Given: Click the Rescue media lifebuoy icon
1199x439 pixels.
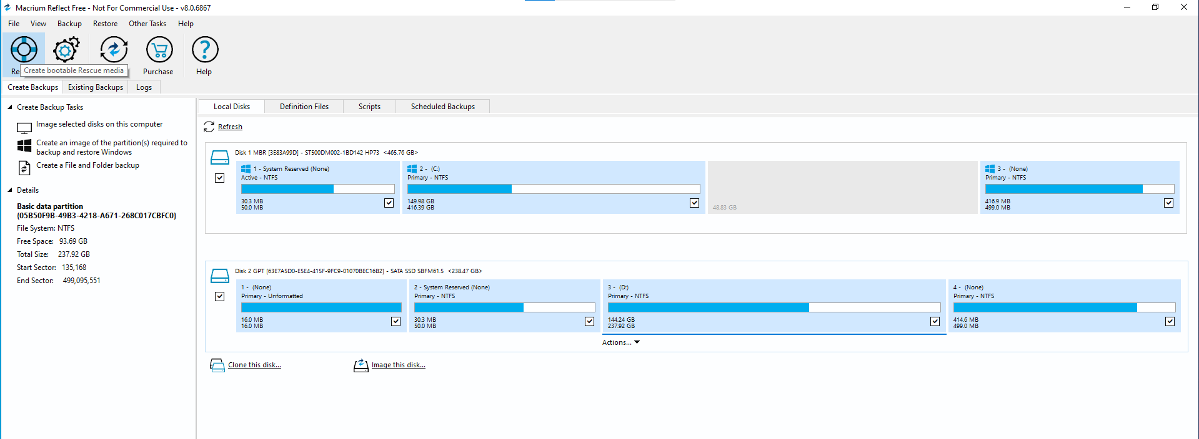Looking at the screenshot, I should click(x=24, y=49).
